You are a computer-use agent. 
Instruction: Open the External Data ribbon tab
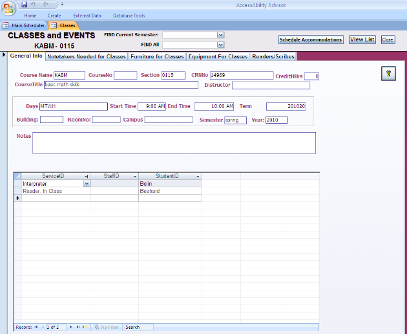[86, 15]
